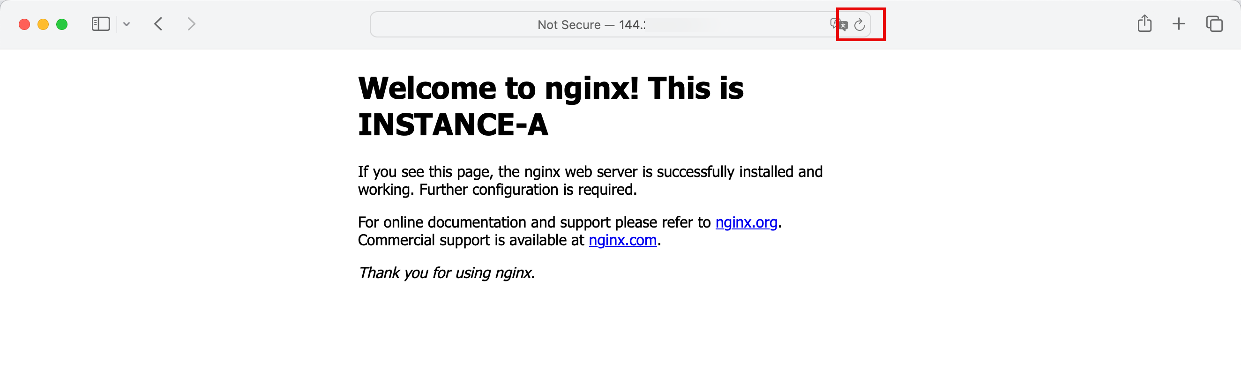Follow the nginx.com commercial support link

tap(622, 240)
